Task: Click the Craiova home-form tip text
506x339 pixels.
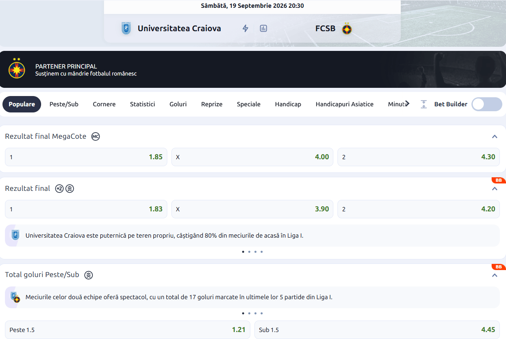Action: [164, 236]
